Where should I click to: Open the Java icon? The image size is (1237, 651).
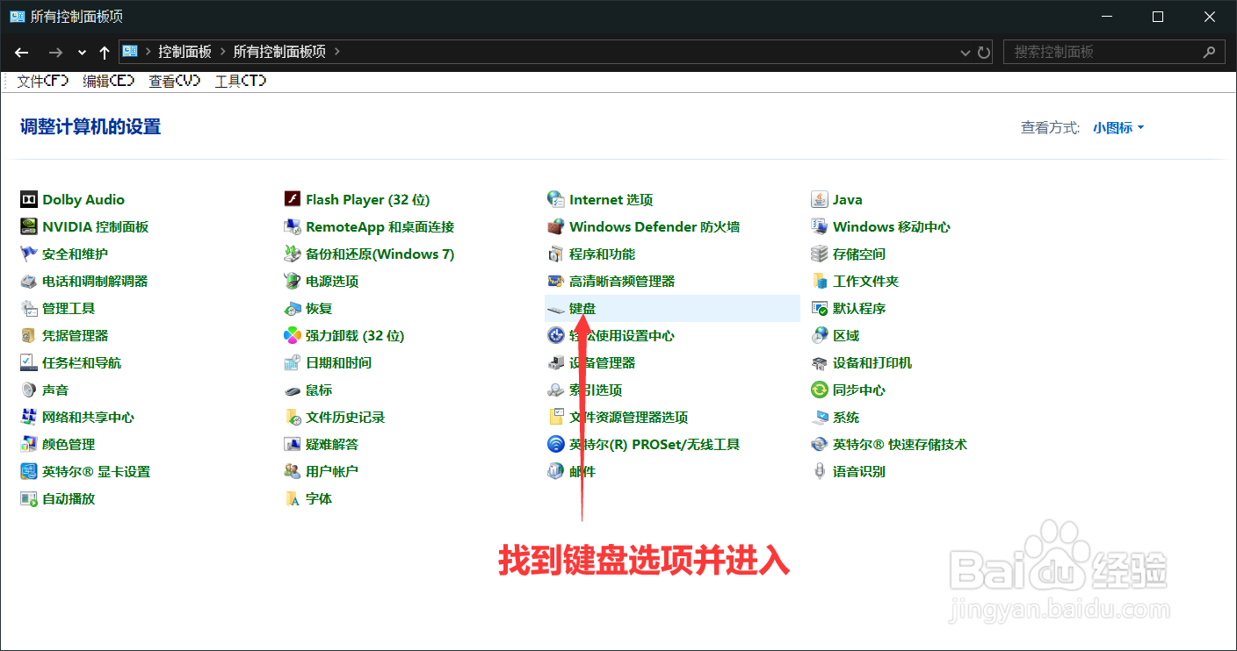(820, 199)
